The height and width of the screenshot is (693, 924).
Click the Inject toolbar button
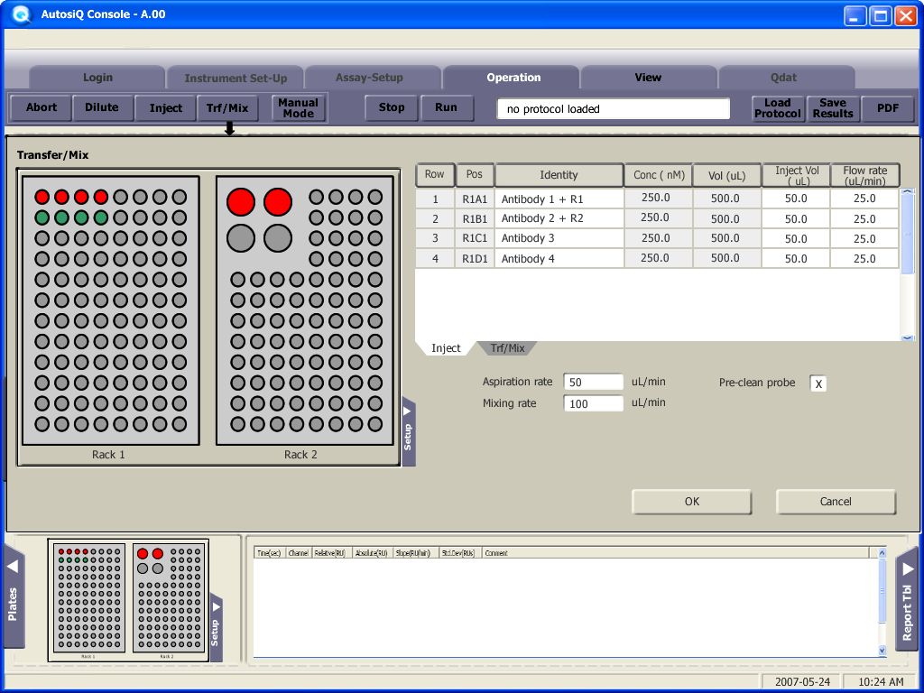tap(166, 108)
